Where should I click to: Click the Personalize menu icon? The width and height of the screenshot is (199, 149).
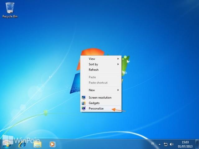tap(84, 108)
